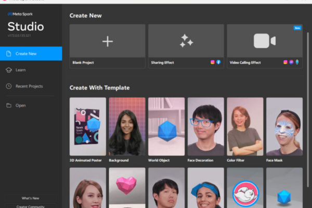
Task: Open the Creator Community button
Action: point(31,206)
